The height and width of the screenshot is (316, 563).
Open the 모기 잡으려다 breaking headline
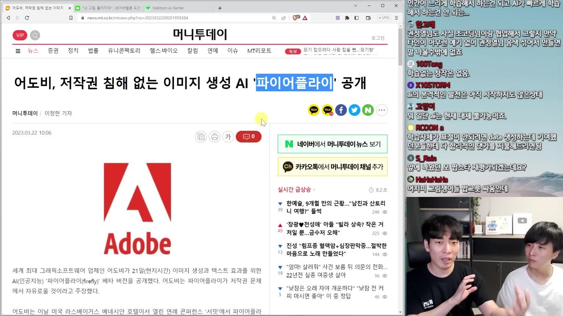pos(338,50)
